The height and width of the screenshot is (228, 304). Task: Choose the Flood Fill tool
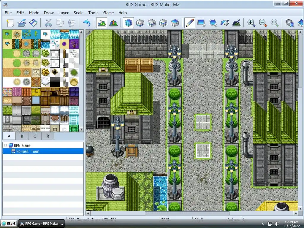224,23
